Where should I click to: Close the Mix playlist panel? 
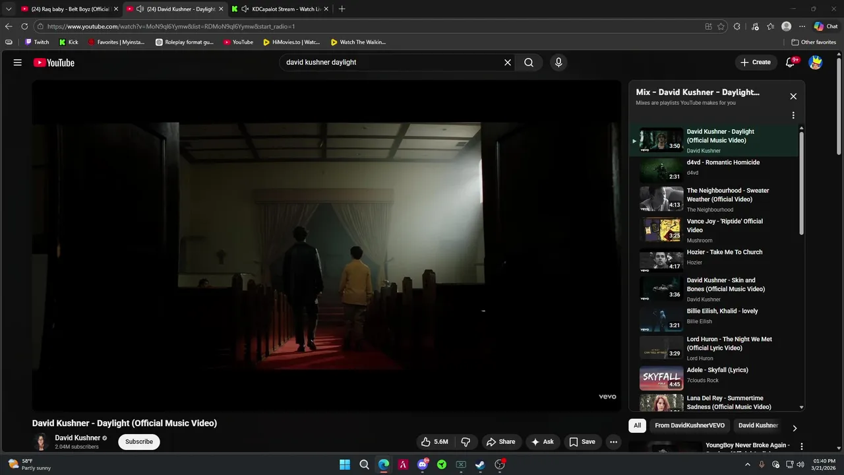(793, 96)
